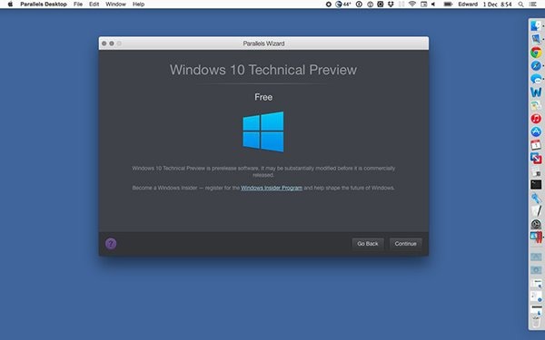Open the Edit menu

pyautogui.click(x=94, y=5)
